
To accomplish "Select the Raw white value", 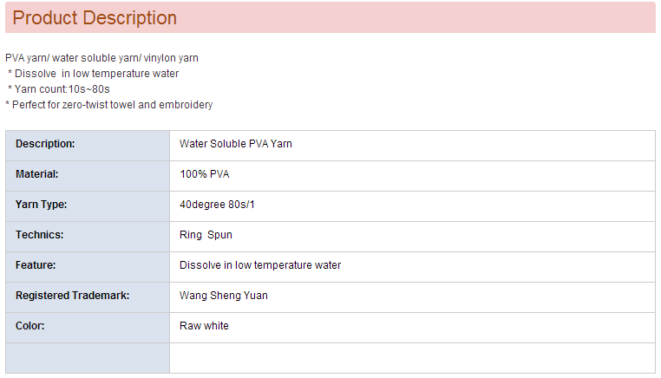I will [x=204, y=326].
